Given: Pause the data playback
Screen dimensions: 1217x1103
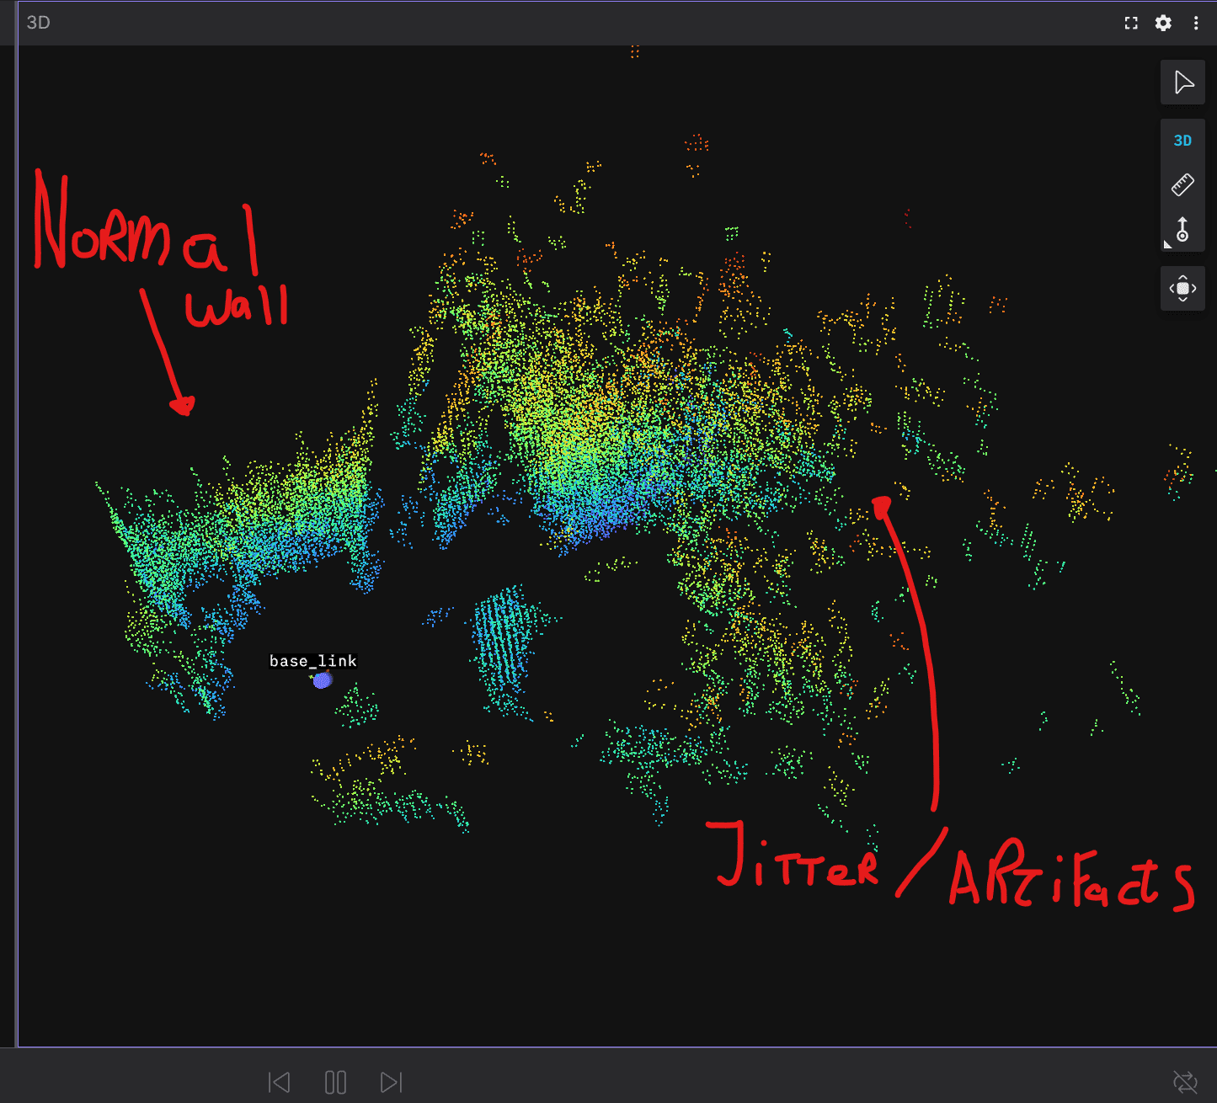Looking at the screenshot, I should [x=335, y=1082].
